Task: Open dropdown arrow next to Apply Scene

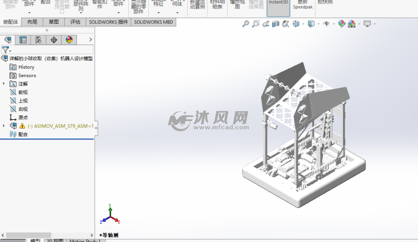Action: 359,24
